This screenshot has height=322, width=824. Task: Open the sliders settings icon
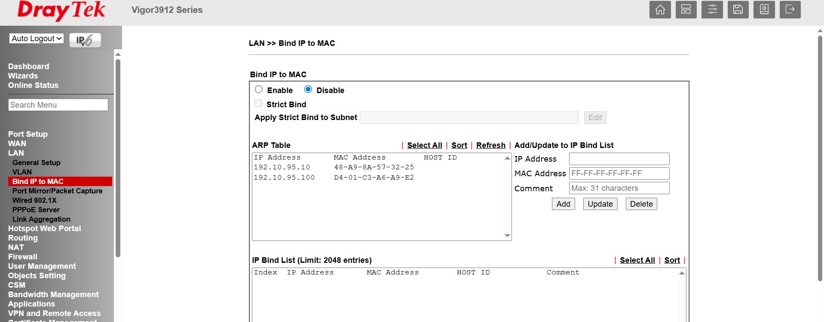[x=712, y=10]
